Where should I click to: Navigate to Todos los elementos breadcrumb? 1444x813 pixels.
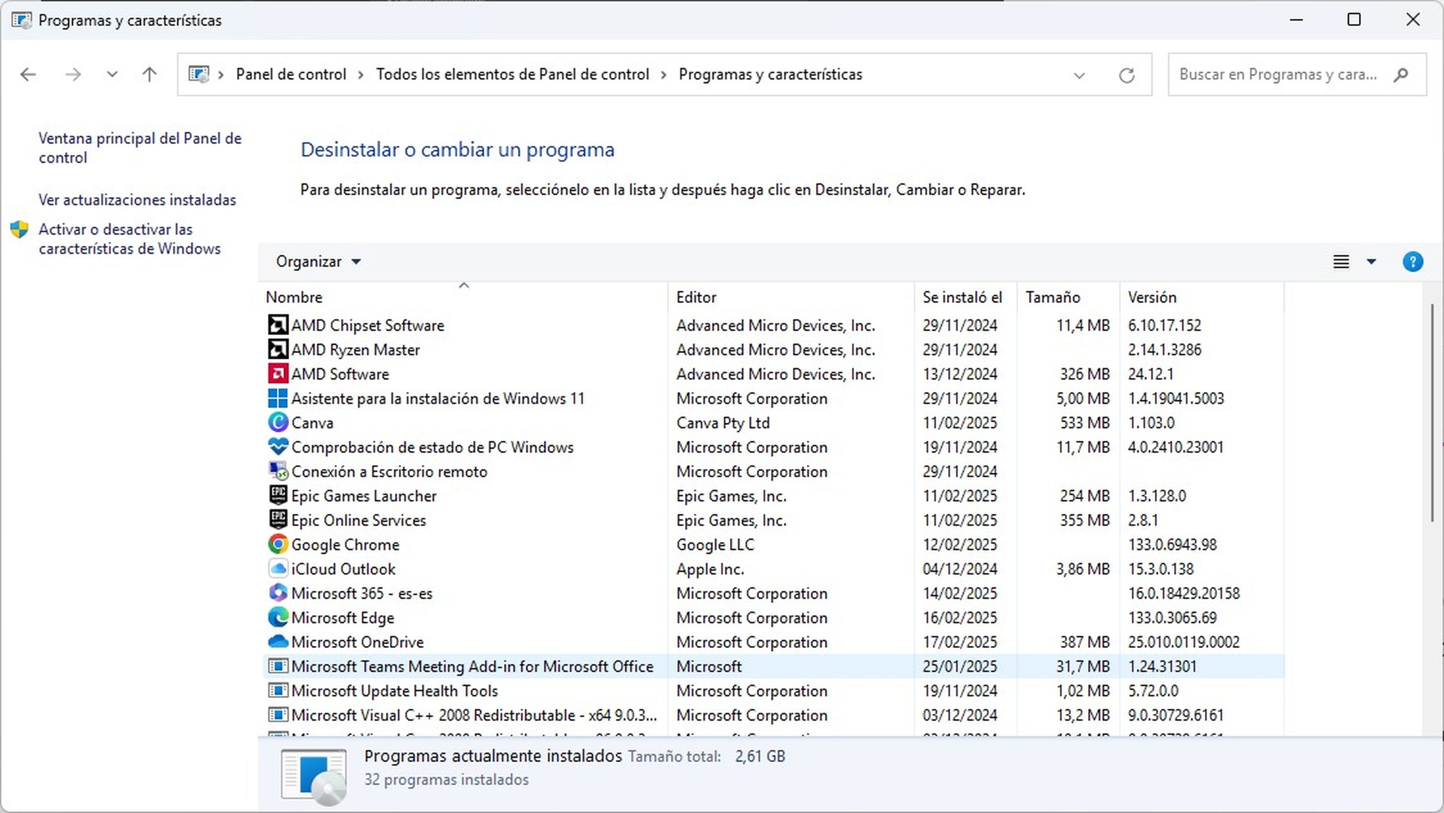click(x=512, y=74)
